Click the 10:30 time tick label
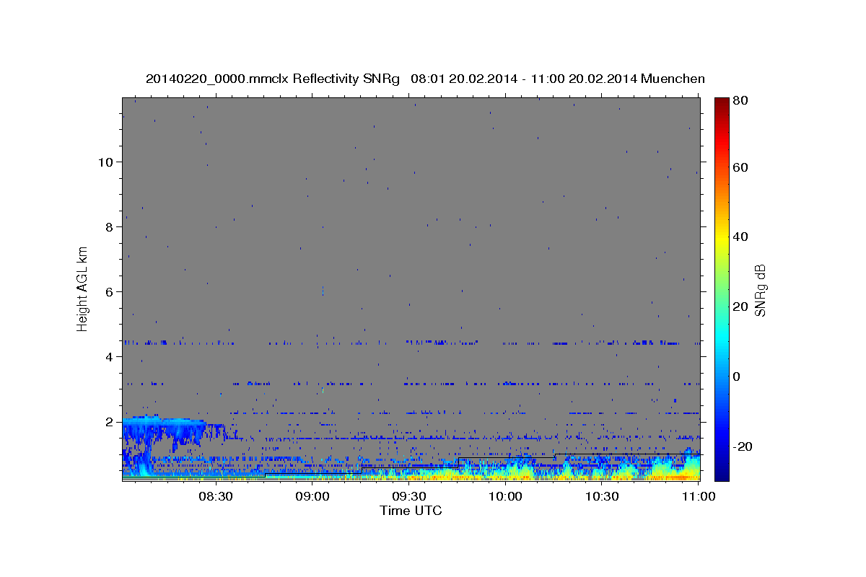Viewport: 866px width, 577px height. click(602, 496)
